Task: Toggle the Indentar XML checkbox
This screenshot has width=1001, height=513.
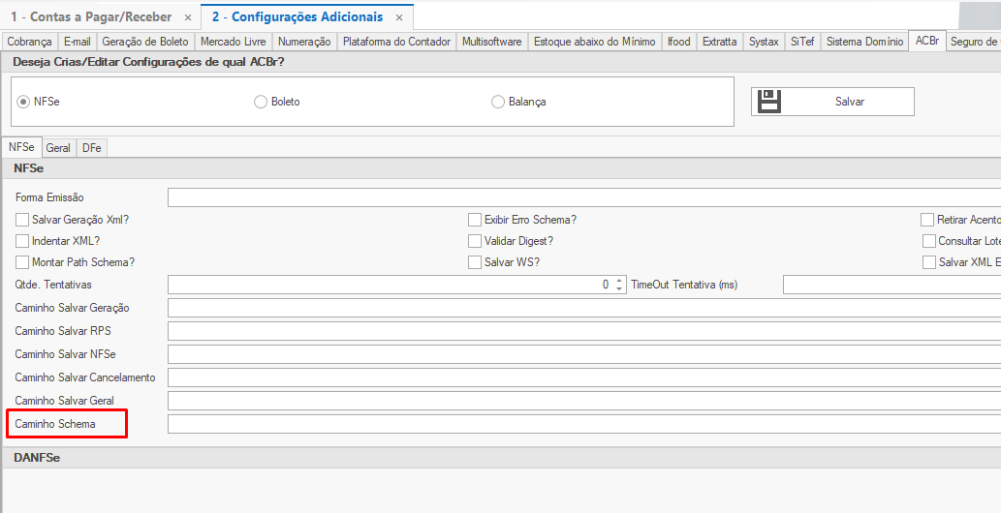Action: point(22,241)
